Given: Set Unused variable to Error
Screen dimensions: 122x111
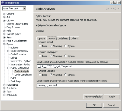Looking at the screenshot, I should (x=40, y=75).
